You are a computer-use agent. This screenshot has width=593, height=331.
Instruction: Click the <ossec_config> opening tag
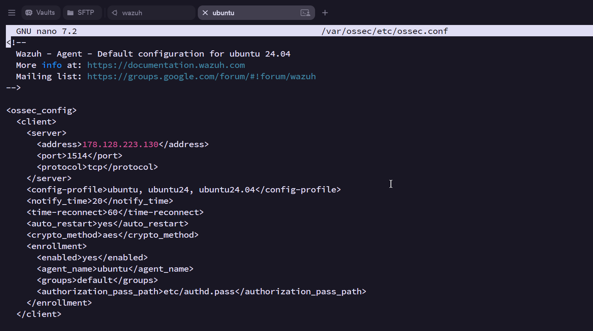(41, 110)
